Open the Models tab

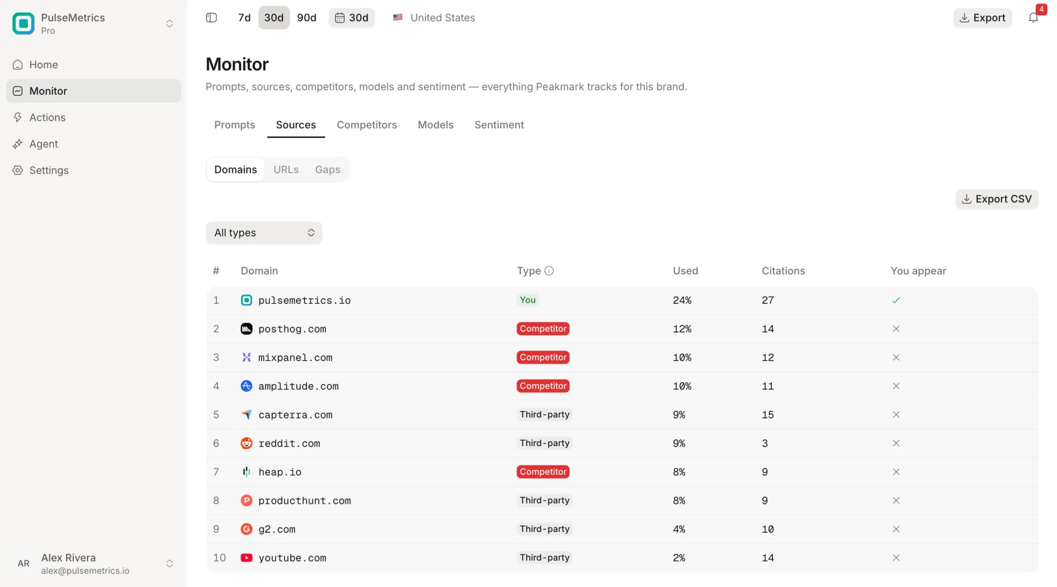click(x=435, y=125)
